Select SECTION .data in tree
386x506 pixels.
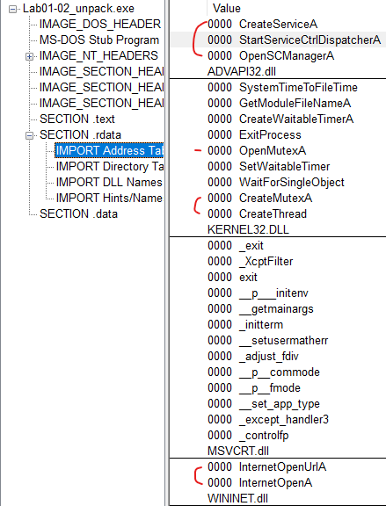click(x=78, y=214)
